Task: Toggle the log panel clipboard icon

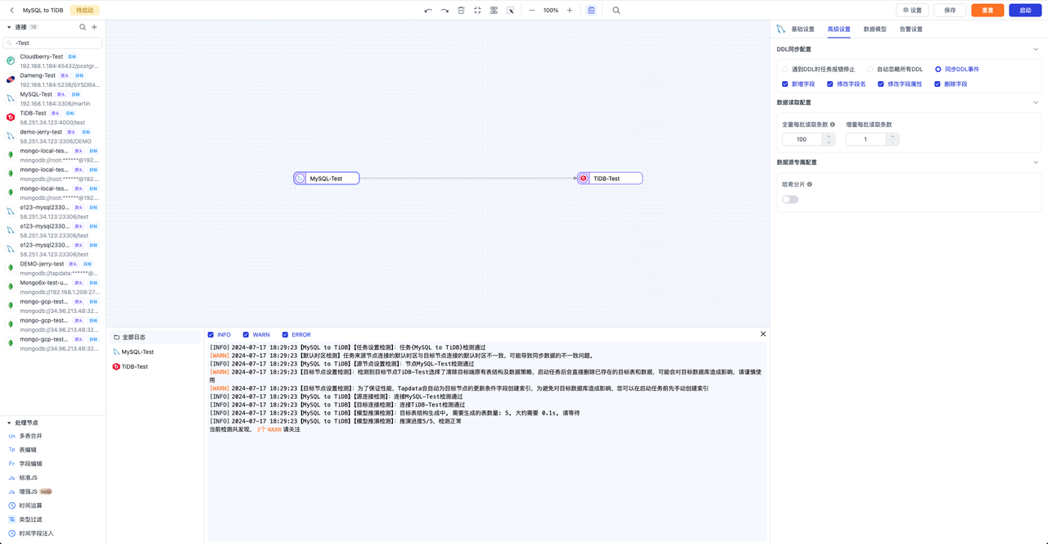Action: [591, 10]
